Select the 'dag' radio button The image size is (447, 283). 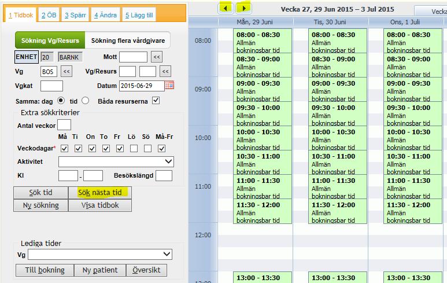[61, 101]
